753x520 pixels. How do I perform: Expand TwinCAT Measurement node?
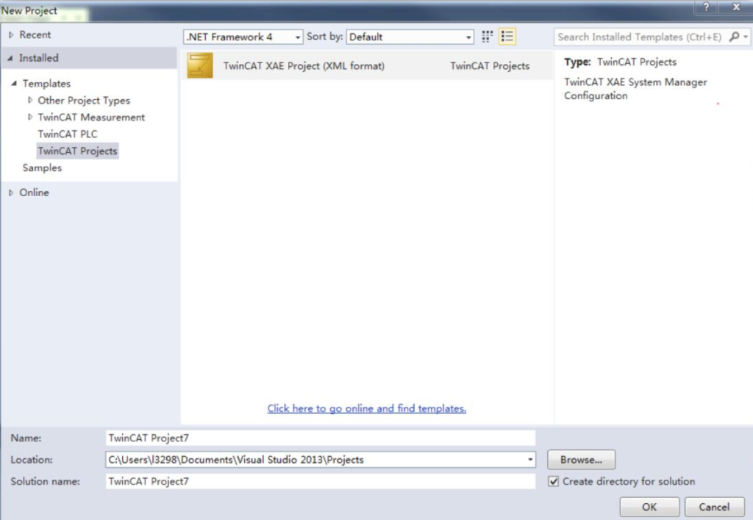(29, 117)
